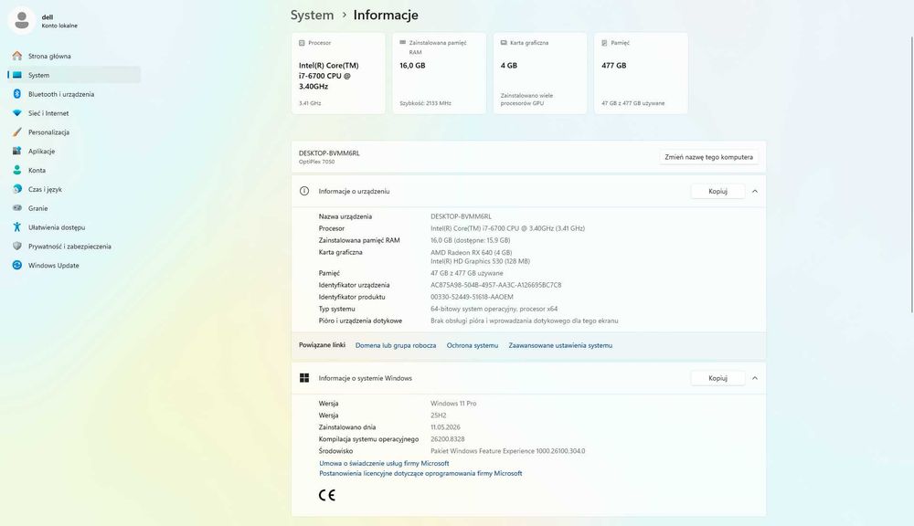914x526 pixels.
Task: Open Zaawansowane ustawienia systemu link
Action: click(560, 345)
